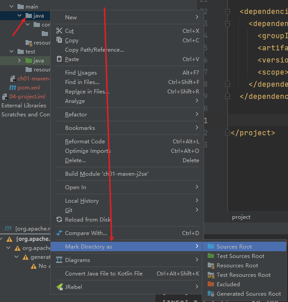The width and height of the screenshot is (288, 302).
Task: Click the warning icon beside bold org.apache
Action: coord(9,239)
